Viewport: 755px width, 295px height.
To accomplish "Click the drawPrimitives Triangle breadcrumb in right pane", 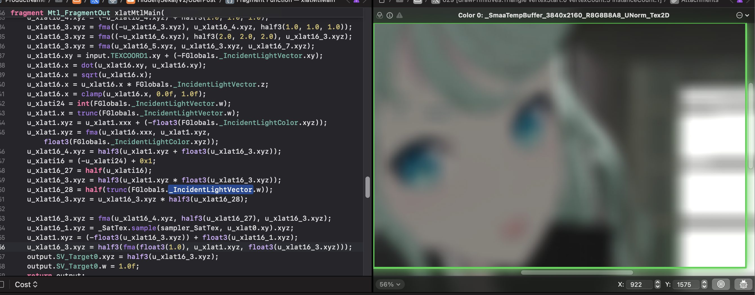I will click(552, 1).
